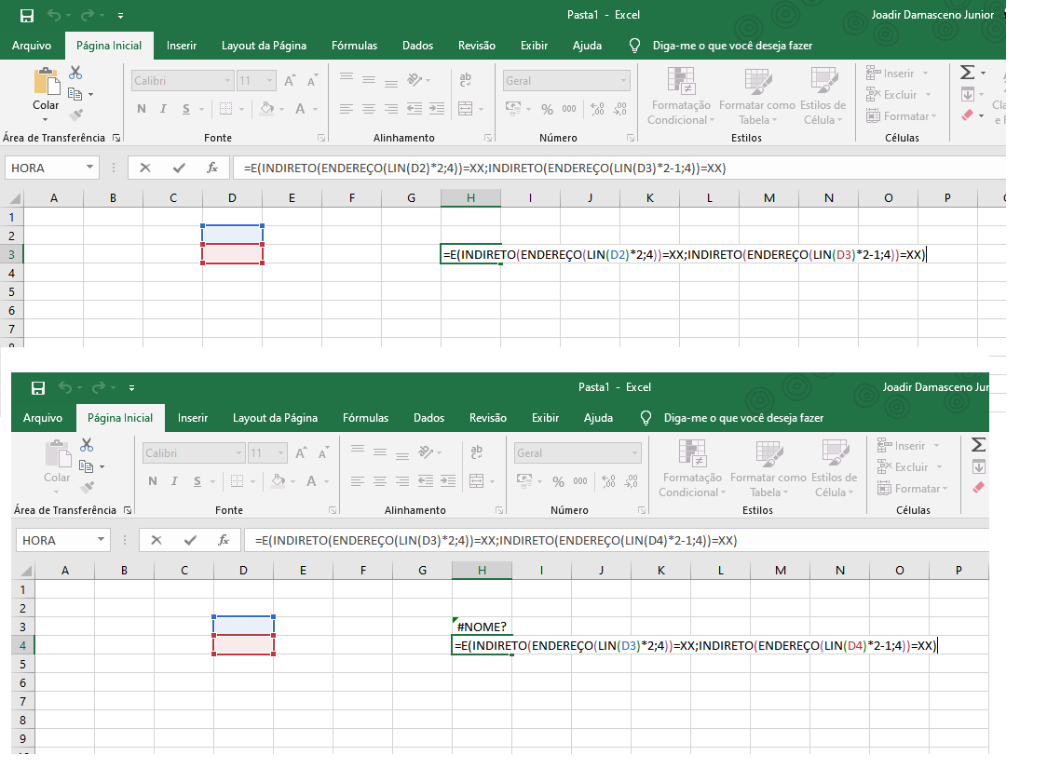Open HORA name box dropdown in top window
The height and width of the screenshot is (782, 1047).
point(89,168)
